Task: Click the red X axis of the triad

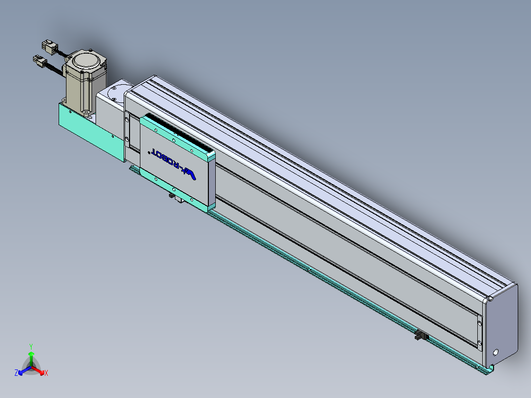Action: [39, 370]
